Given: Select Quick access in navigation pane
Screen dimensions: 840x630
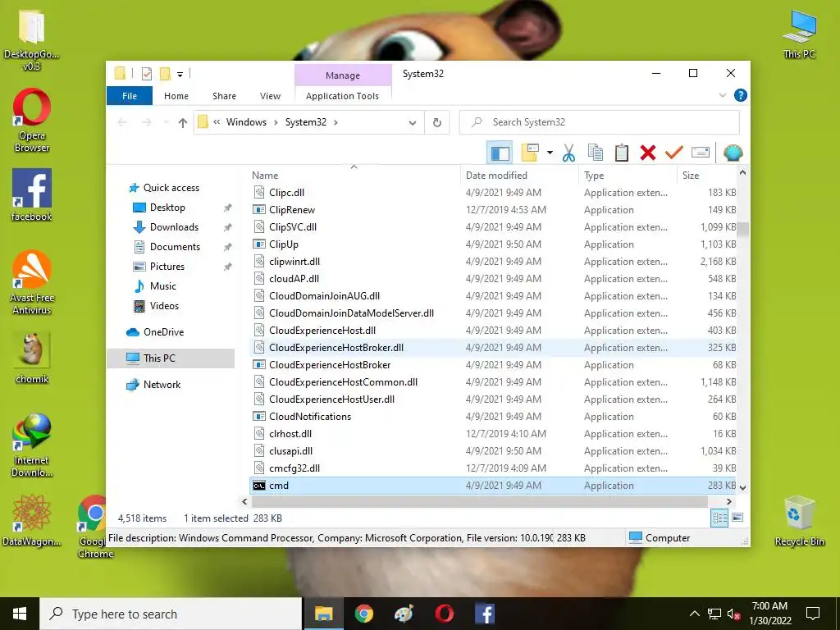Looking at the screenshot, I should click(171, 188).
